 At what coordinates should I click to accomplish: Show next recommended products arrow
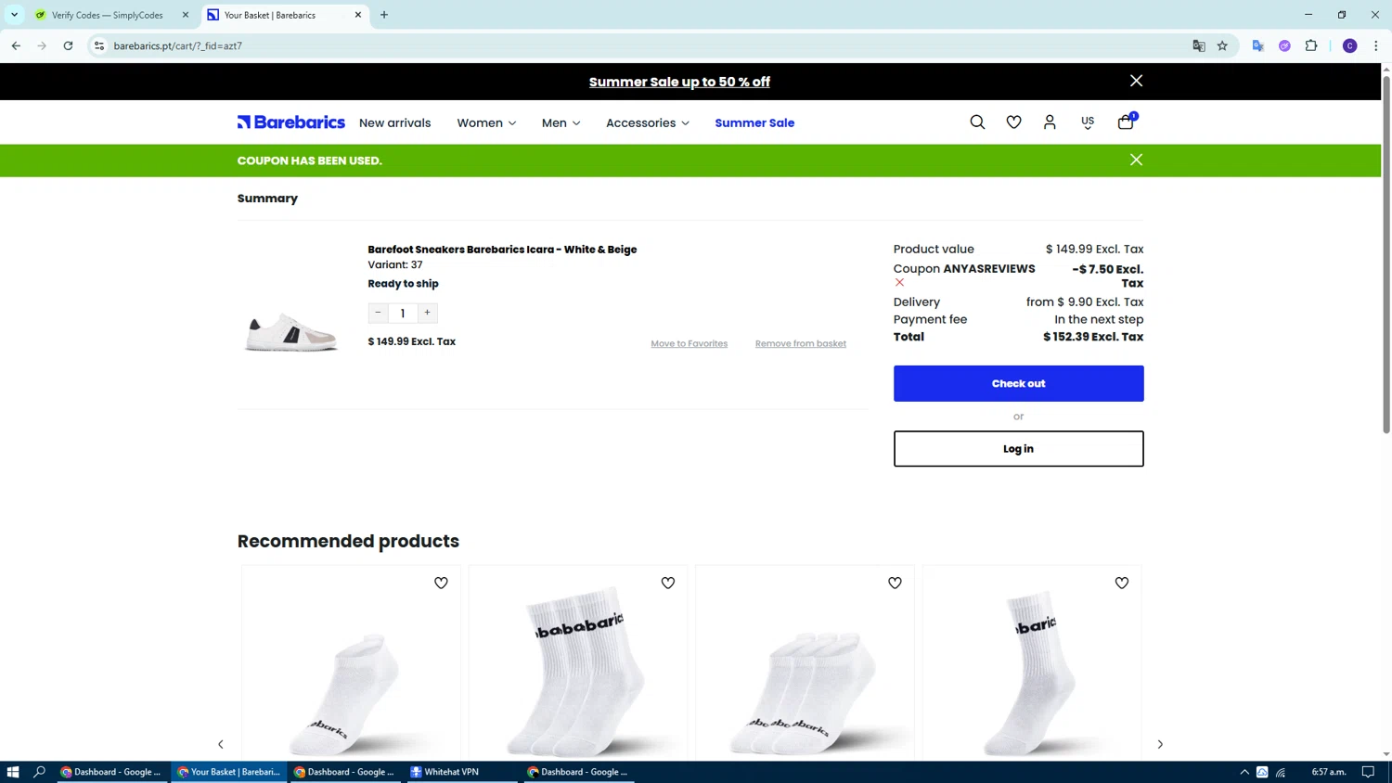click(1160, 744)
